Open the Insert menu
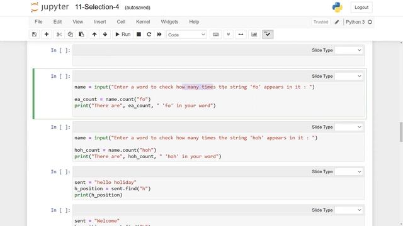The image size is (403, 226). [x=100, y=22]
